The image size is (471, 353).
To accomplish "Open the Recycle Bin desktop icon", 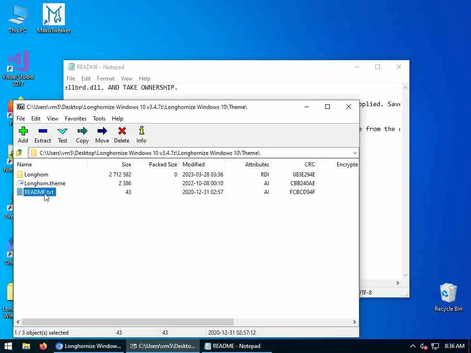I will pos(448,297).
